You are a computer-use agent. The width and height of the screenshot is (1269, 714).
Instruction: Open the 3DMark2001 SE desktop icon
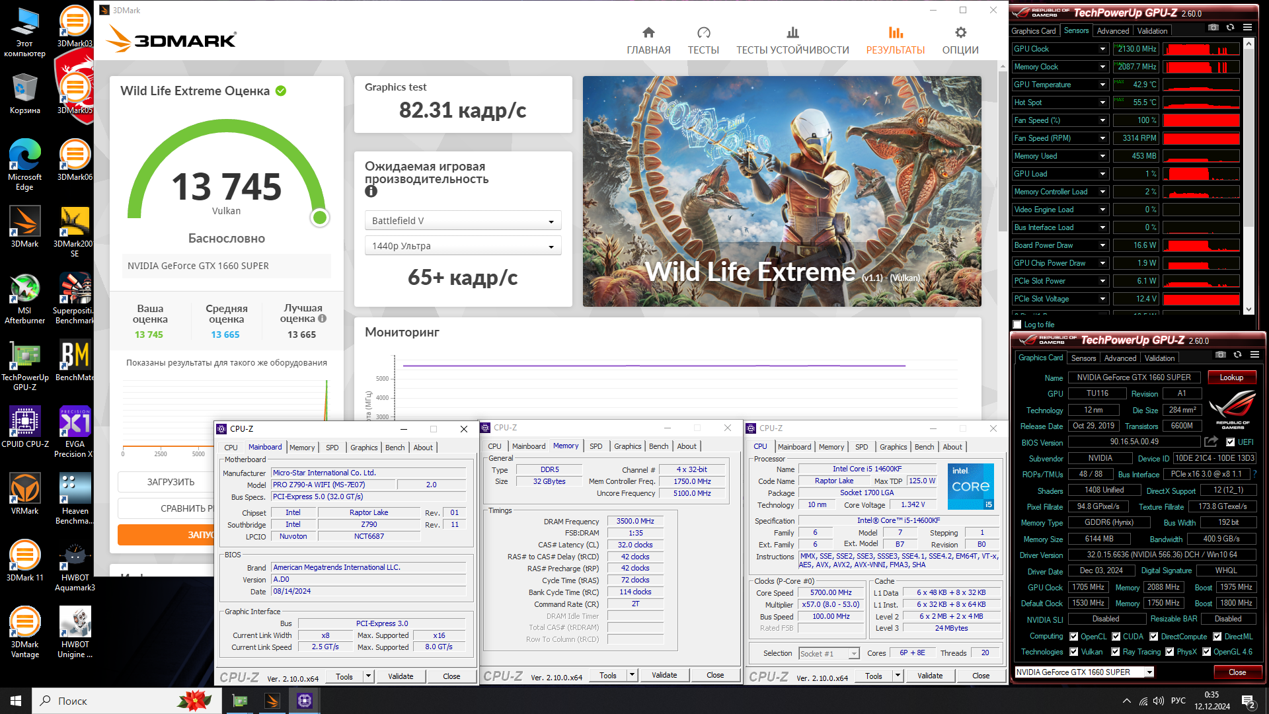(x=75, y=231)
